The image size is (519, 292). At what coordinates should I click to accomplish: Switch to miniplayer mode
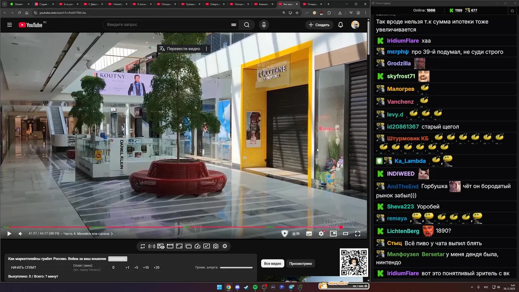[x=333, y=234]
